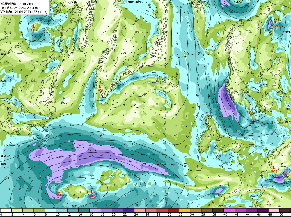Click the L 999 low pressure marker
This screenshot has height=217, width=291.
(x=275, y=24)
